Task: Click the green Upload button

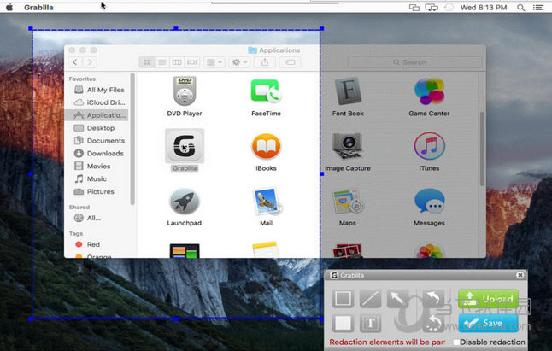Action: click(488, 299)
